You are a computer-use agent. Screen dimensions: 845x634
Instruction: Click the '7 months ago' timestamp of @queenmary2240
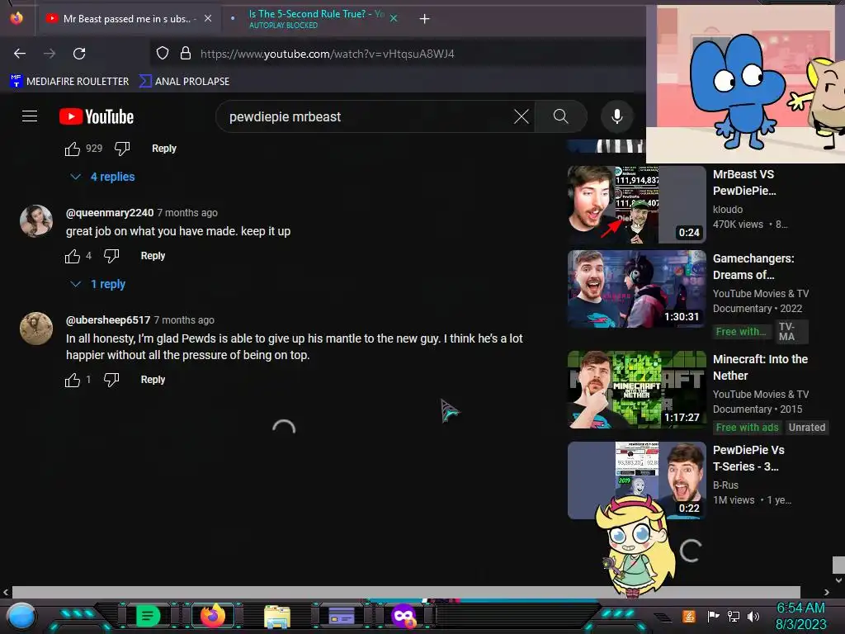[187, 213]
